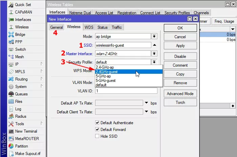
Task: Confirm with the OK button
Action: [x=180, y=28]
